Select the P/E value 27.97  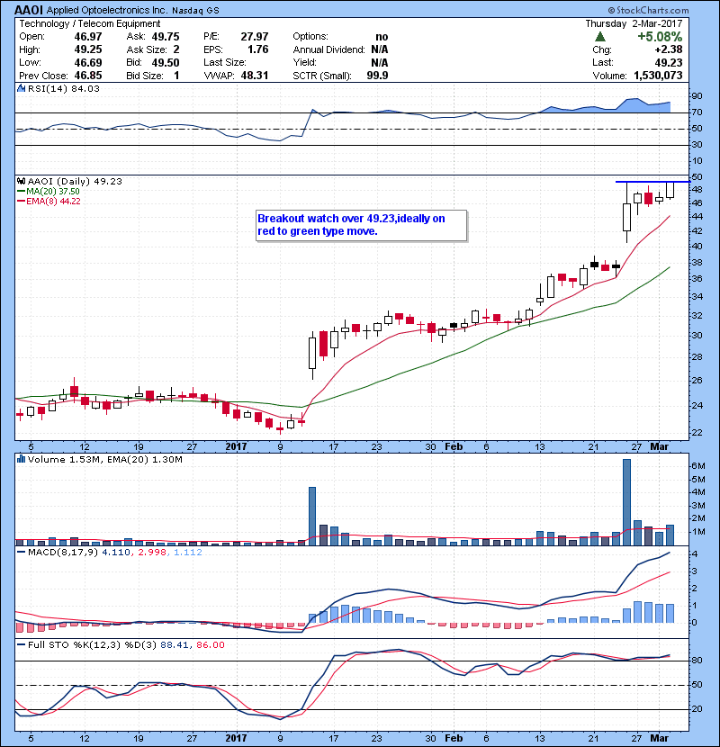pos(255,37)
